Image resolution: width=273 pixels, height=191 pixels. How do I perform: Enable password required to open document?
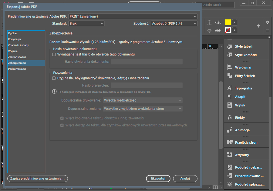(x=54, y=55)
